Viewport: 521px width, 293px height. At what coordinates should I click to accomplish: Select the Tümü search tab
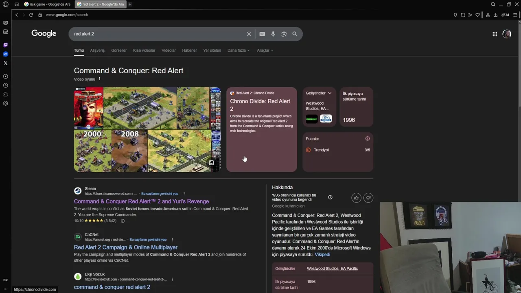pos(79,50)
